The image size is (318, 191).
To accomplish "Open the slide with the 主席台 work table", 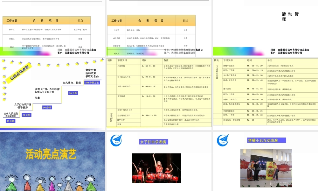I will pos(159,28).
